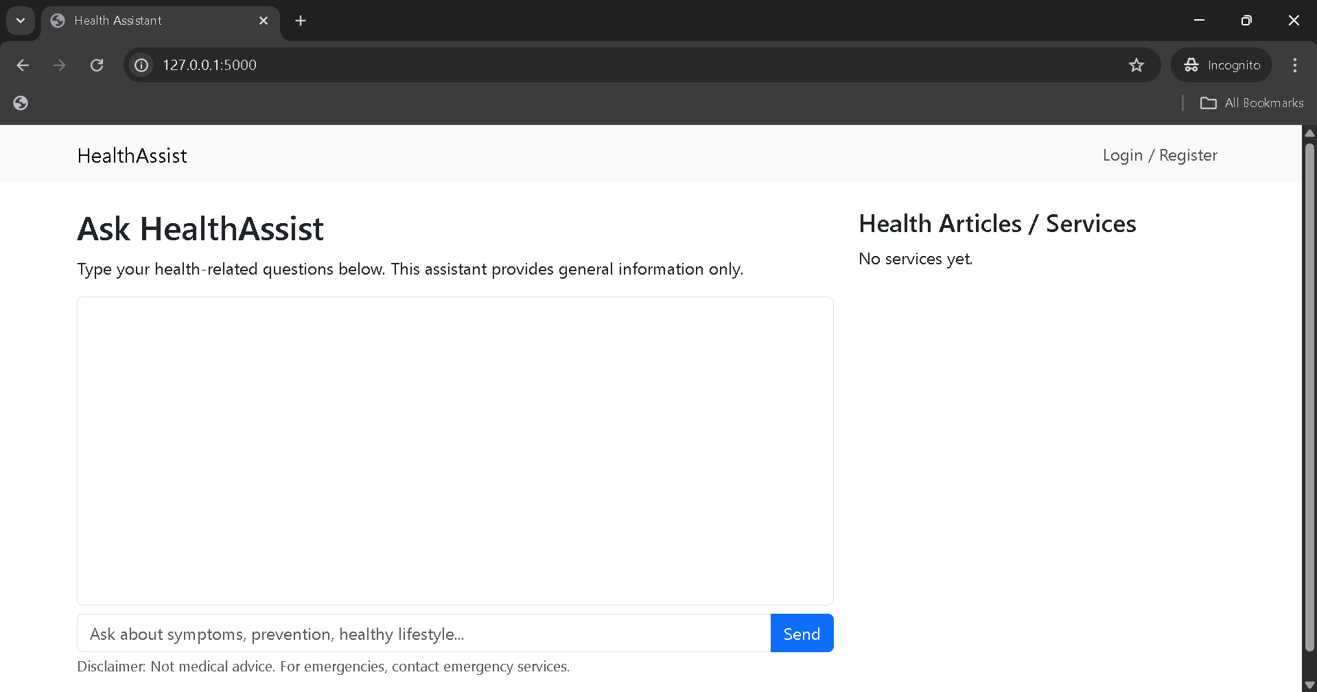Click the HealthAssist brand logo link
The image size is (1317, 692).
tap(132, 156)
